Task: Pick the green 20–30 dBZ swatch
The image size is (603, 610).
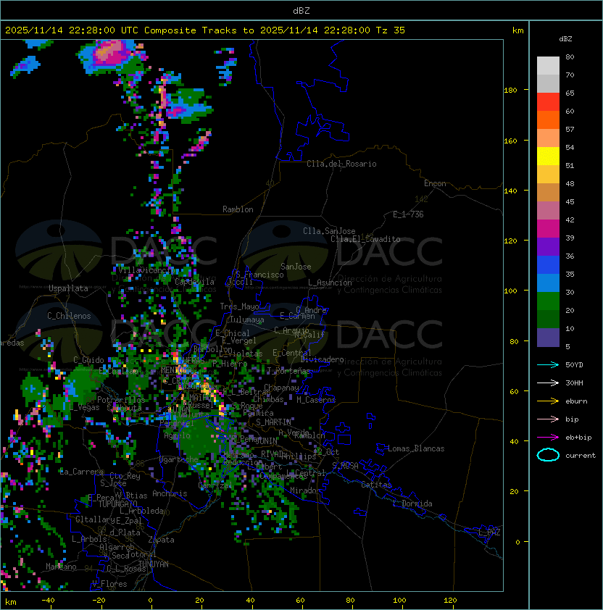Action: (548, 301)
